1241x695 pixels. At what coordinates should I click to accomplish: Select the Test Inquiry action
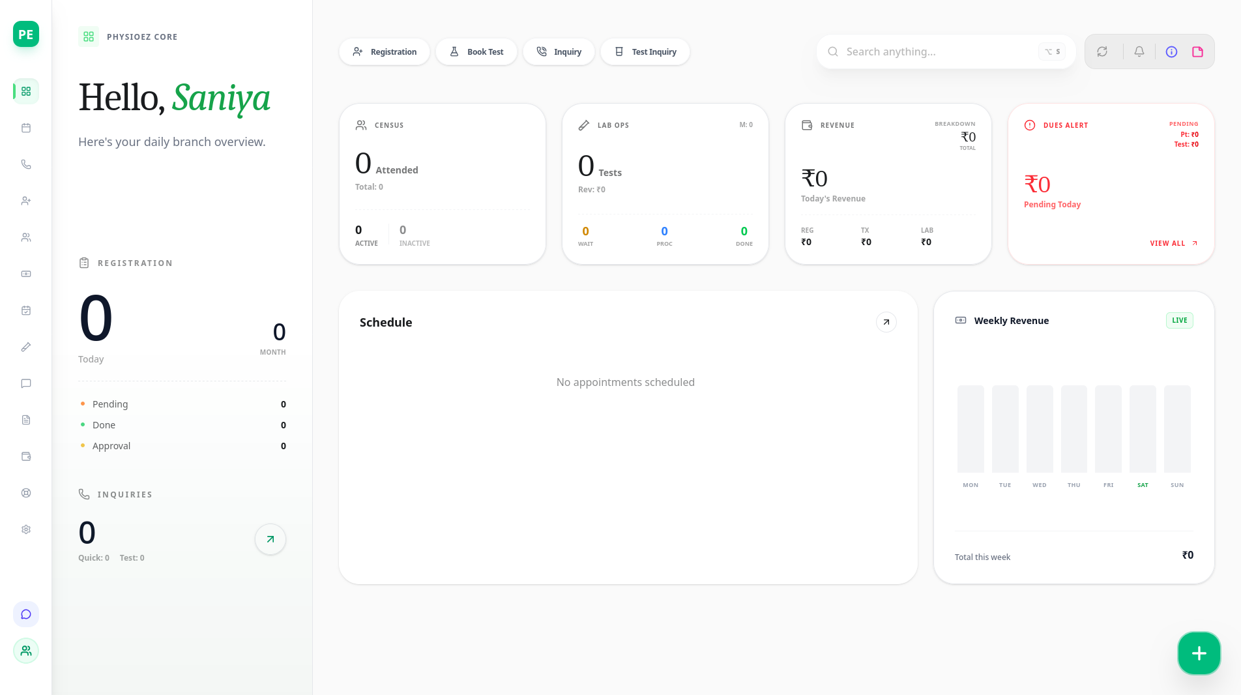(645, 52)
